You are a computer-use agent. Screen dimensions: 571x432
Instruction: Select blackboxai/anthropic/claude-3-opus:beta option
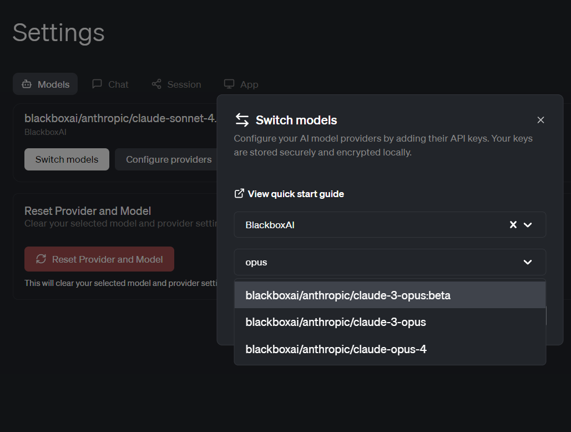point(390,295)
